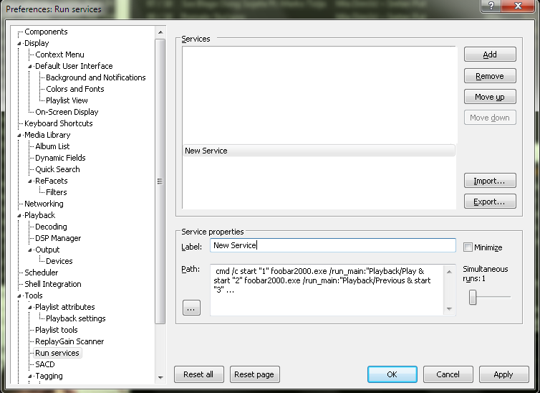Click the Move down button

490,118
